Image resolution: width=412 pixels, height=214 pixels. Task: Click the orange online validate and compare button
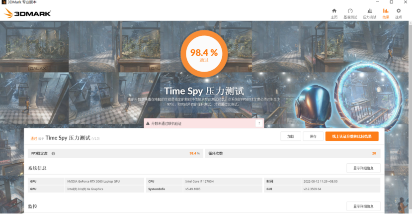(352, 136)
